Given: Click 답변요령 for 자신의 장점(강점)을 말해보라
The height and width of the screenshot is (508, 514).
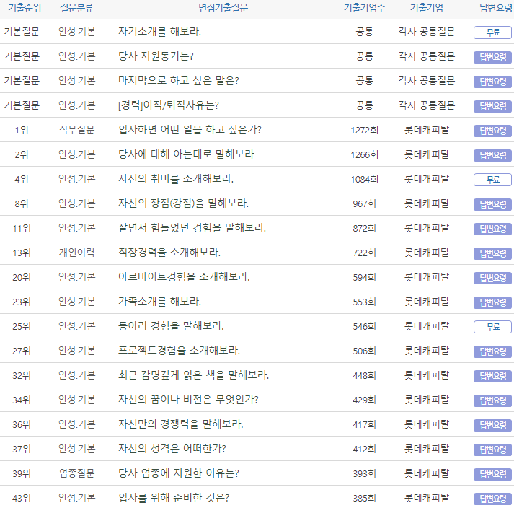Looking at the screenshot, I should [x=492, y=204].
